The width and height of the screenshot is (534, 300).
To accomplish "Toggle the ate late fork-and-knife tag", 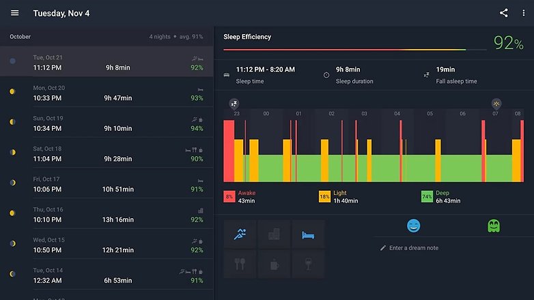I will tap(240, 264).
